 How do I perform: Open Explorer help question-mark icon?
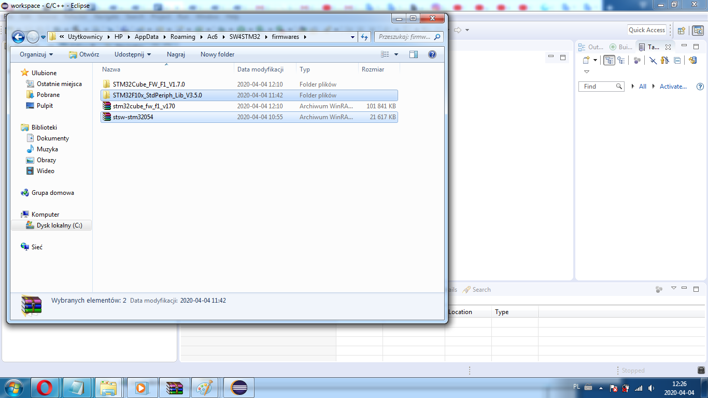432,54
